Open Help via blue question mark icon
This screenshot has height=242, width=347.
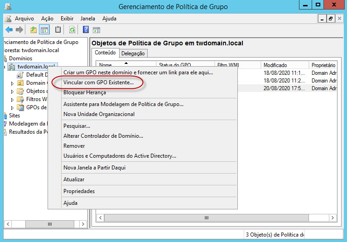pos(86,29)
